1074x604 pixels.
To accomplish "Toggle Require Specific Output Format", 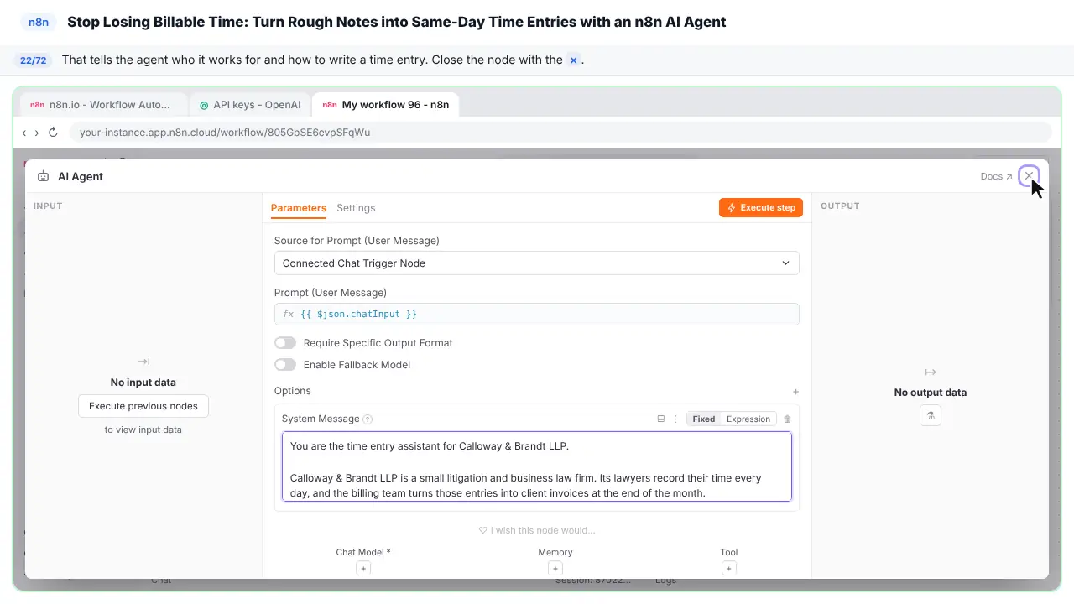I will pos(285,343).
